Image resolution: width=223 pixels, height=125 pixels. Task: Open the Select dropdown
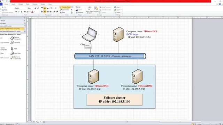[118, 12]
